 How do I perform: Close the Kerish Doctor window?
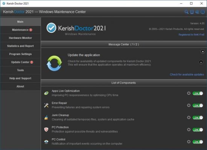click(x=202, y=3)
